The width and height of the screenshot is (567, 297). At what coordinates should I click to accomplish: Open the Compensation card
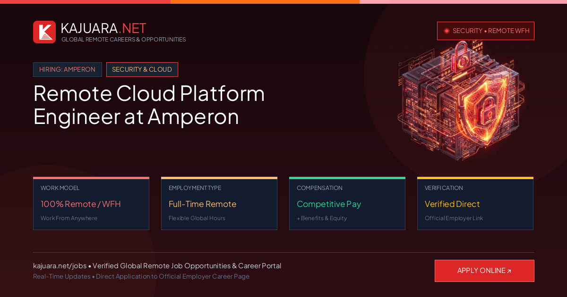[x=347, y=204]
